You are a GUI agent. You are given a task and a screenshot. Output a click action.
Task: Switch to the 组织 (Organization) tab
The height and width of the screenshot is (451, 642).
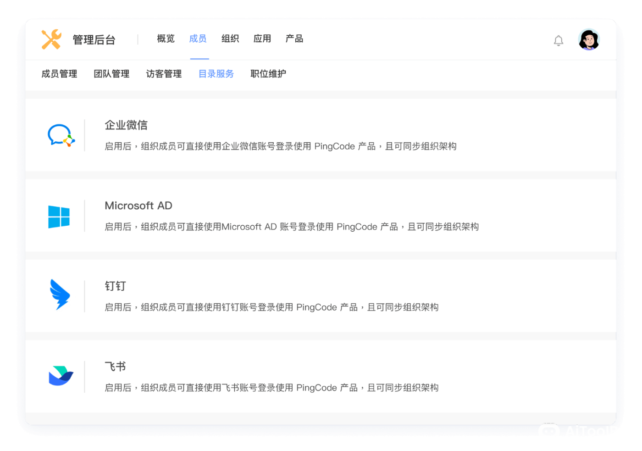[230, 39]
